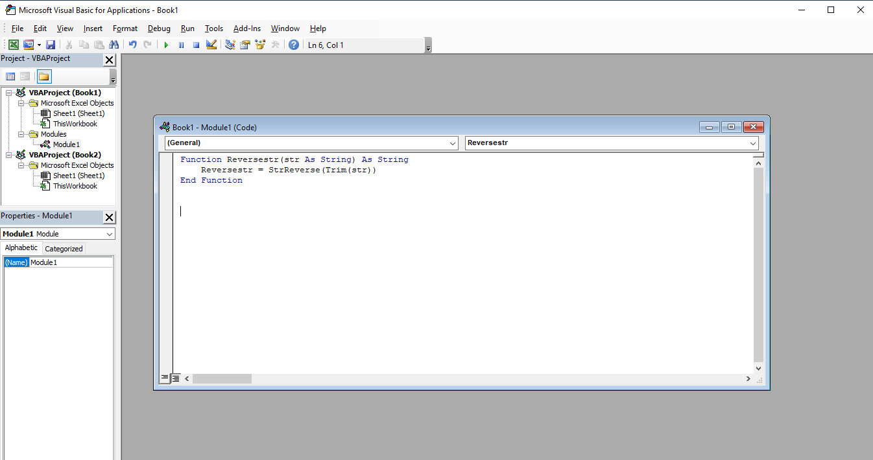Switch to the Alphabetic properties tab

(x=21, y=247)
